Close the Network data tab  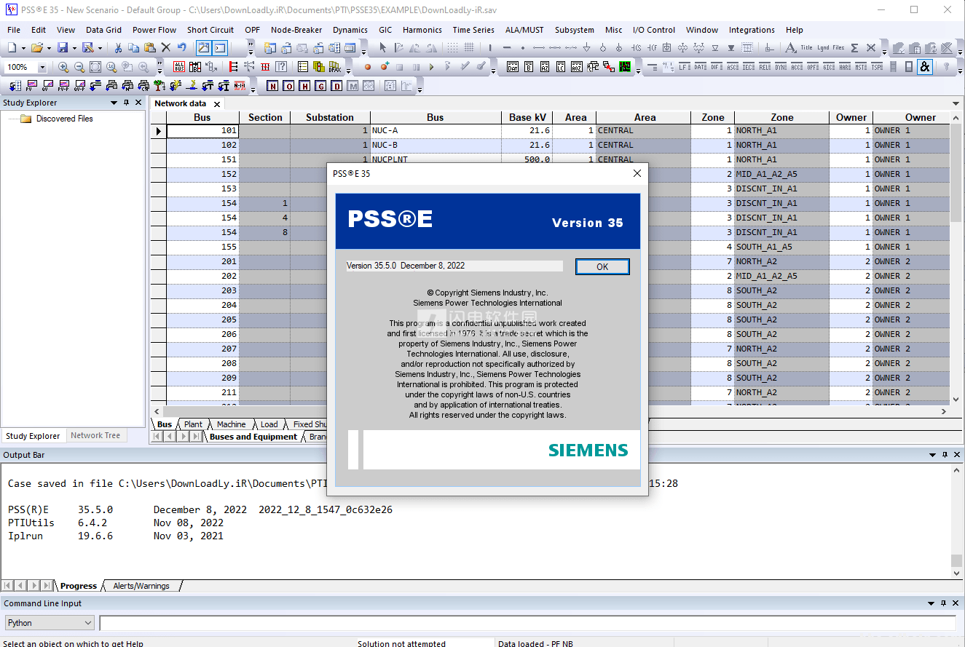[x=217, y=104]
